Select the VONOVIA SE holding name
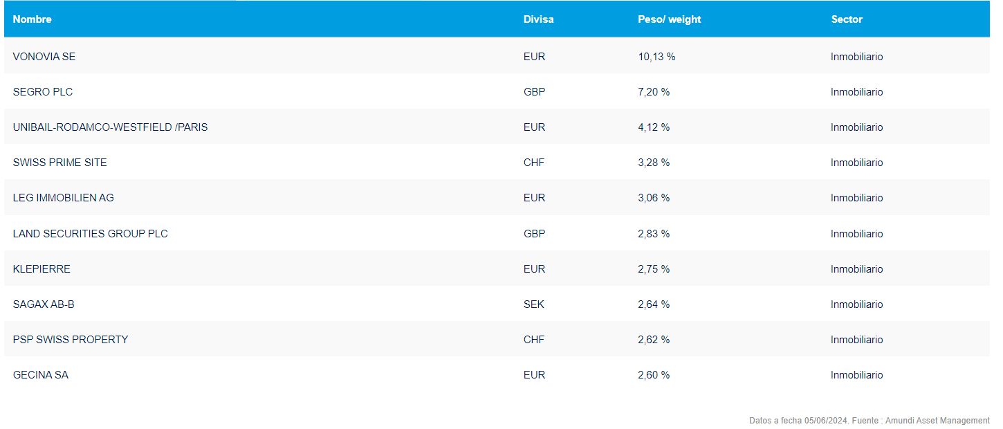 point(44,57)
